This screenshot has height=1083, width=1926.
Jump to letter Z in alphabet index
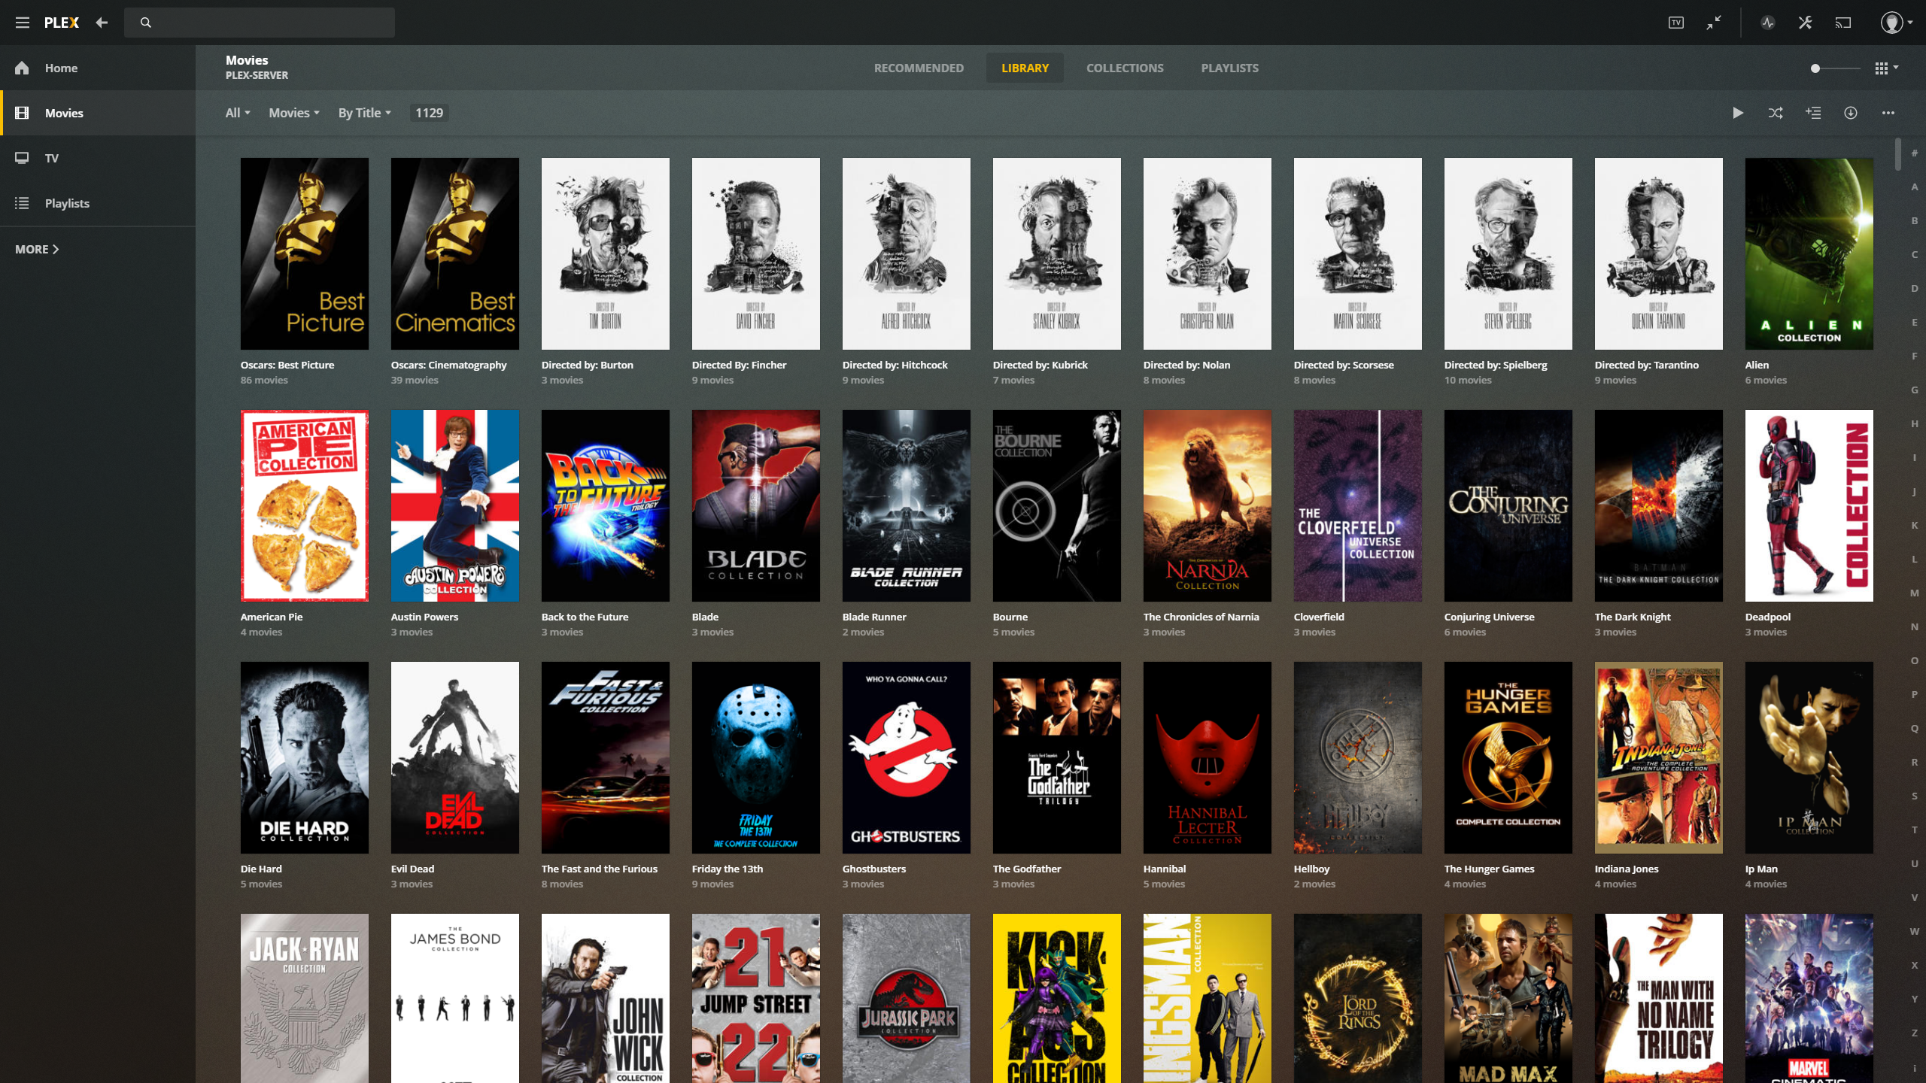[1915, 1033]
